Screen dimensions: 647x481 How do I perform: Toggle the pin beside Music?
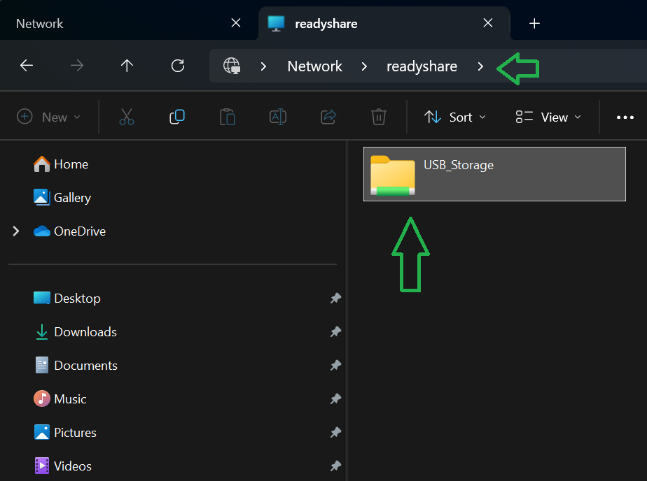click(x=335, y=399)
